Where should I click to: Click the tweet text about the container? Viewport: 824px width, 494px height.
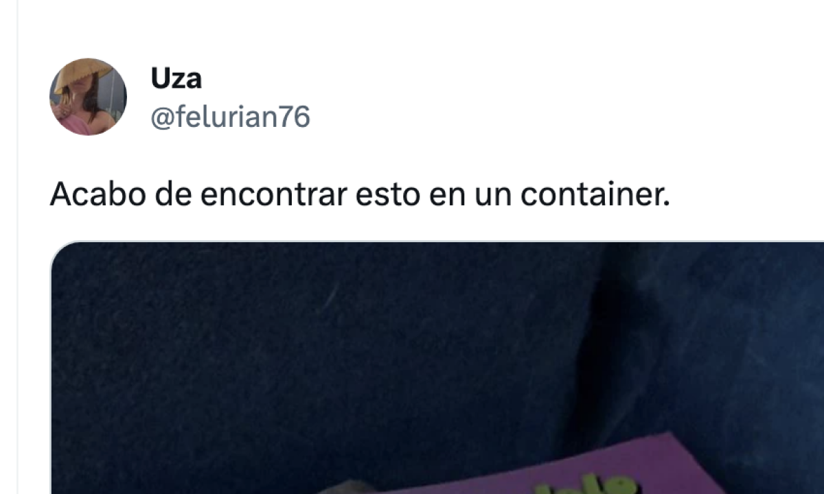click(359, 196)
